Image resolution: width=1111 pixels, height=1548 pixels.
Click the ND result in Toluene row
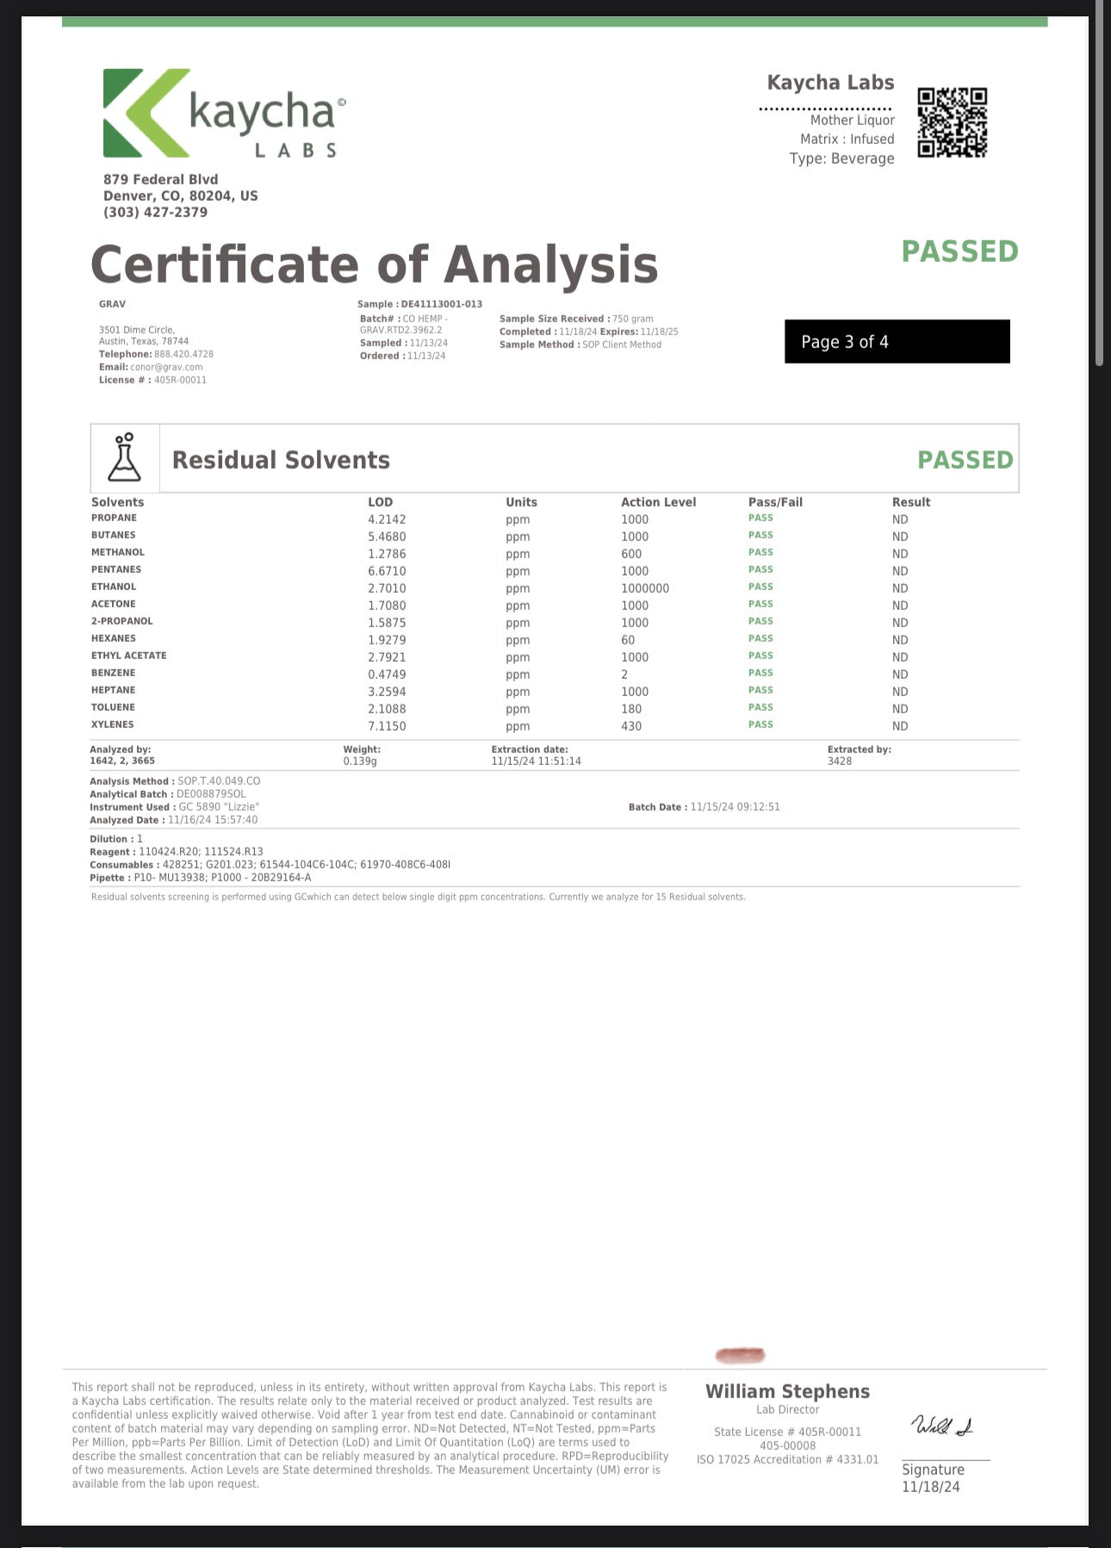click(900, 709)
